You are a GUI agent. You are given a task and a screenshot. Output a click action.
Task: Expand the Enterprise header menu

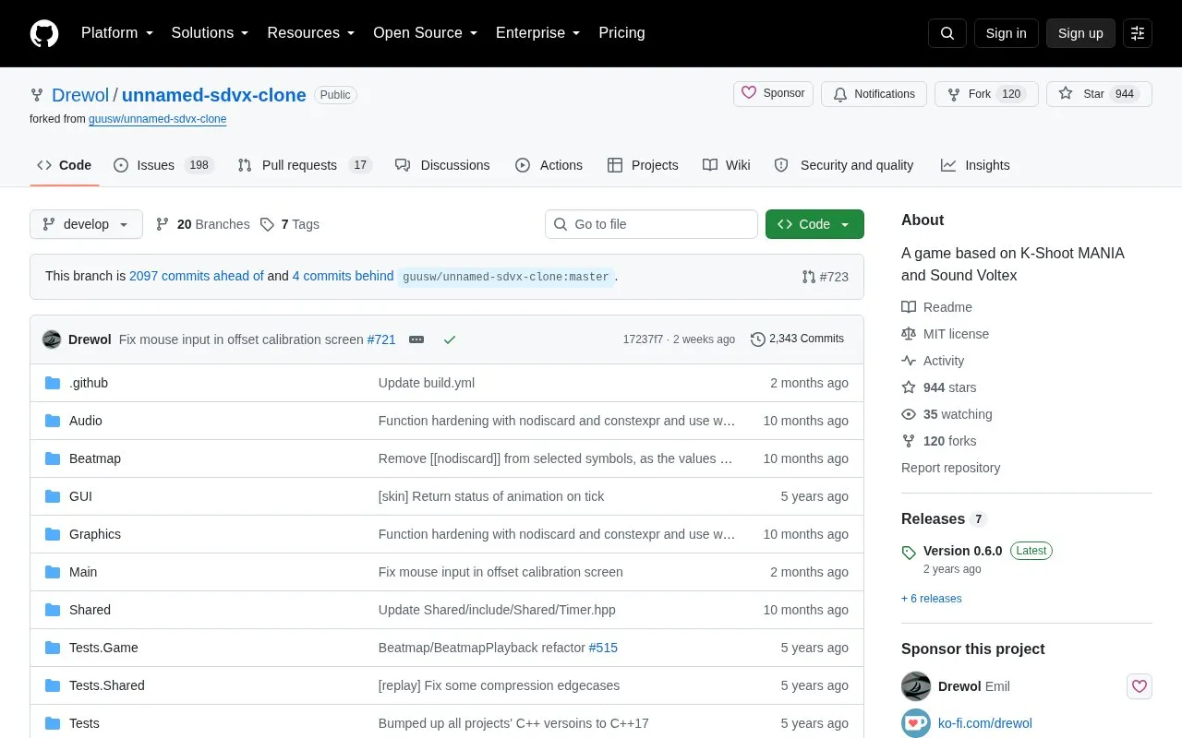[x=538, y=33]
